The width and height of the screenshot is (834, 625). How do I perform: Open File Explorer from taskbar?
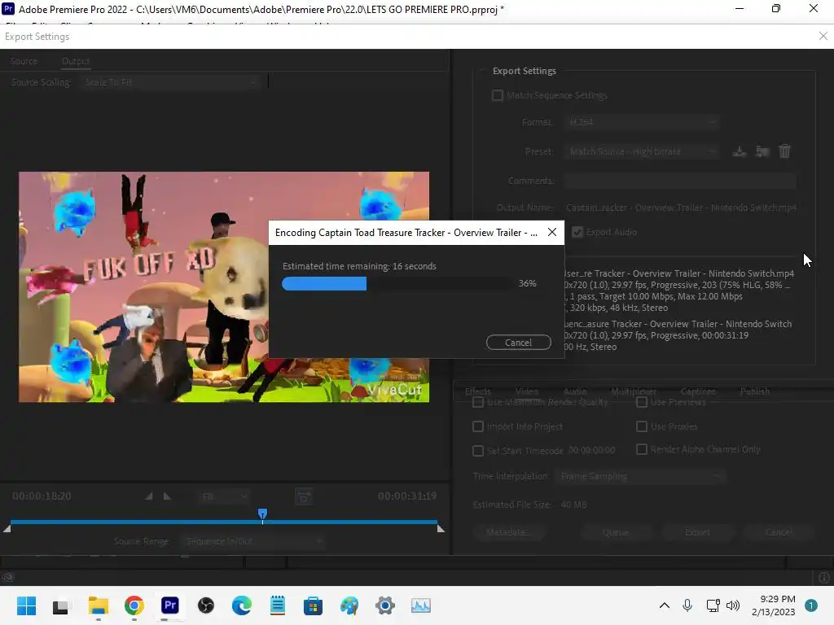point(99,605)
